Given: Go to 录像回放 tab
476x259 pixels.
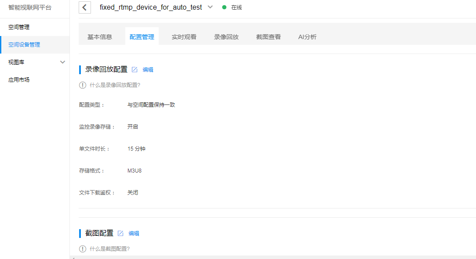Looking at the screenshot, I should (x=226, y=37).
